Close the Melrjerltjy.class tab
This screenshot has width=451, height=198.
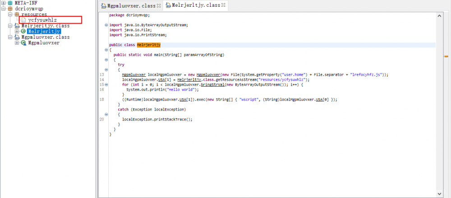[224, 5]
